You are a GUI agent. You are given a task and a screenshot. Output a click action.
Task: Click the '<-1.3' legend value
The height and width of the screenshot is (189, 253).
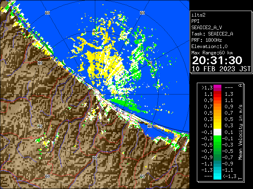point(229,176)
